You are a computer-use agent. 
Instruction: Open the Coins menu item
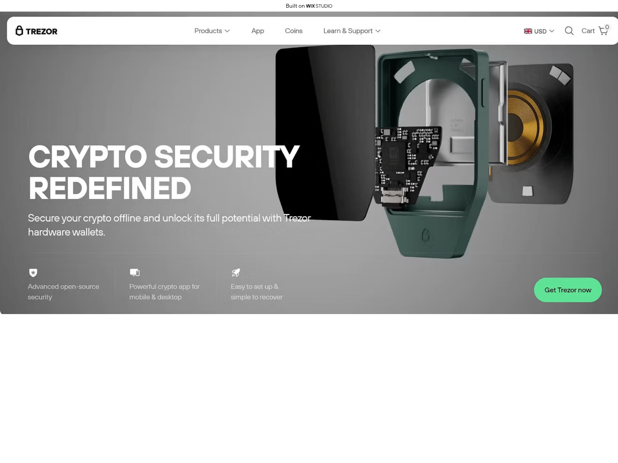[x=294, y=31]
